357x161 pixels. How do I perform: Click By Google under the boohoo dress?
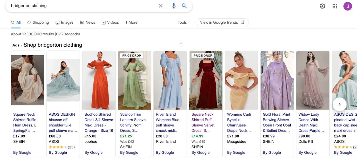point(94,153)
